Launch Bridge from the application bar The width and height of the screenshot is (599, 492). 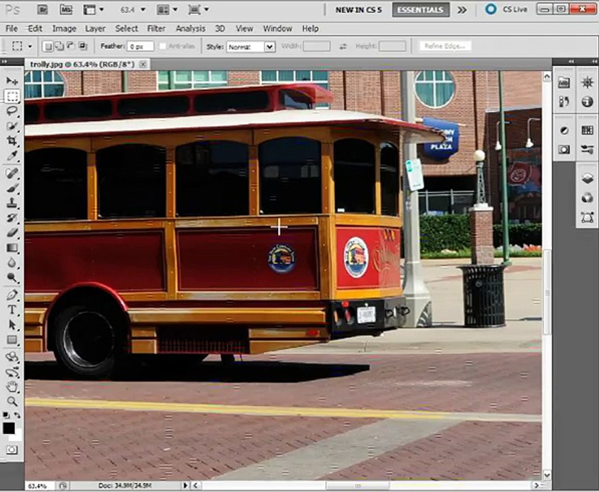pyautogui.click(x=42, y=10)
